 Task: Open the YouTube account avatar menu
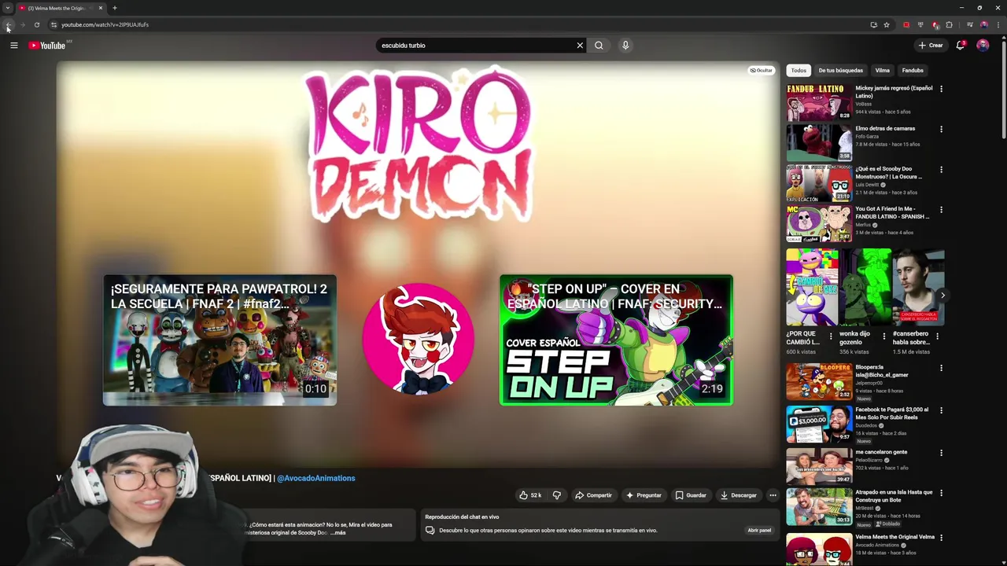(x=983, y=46)
